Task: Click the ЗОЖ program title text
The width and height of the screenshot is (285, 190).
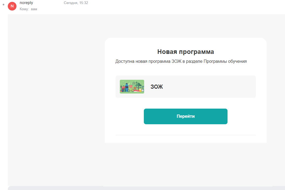Action: 157,87
